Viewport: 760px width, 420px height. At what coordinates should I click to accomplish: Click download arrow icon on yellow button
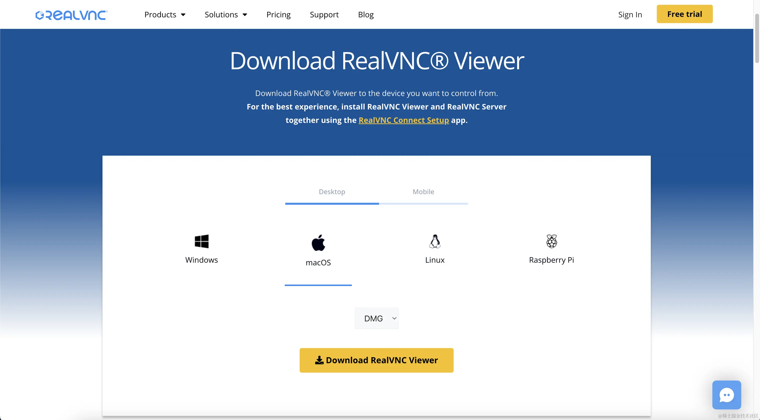point(319,360)
